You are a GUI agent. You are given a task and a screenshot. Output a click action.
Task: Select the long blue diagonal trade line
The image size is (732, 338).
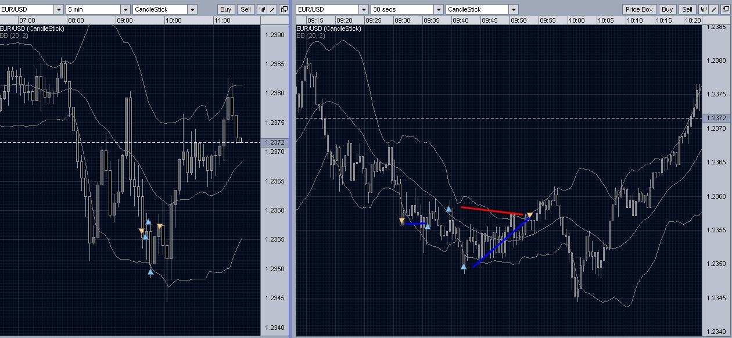pos(501,242)
